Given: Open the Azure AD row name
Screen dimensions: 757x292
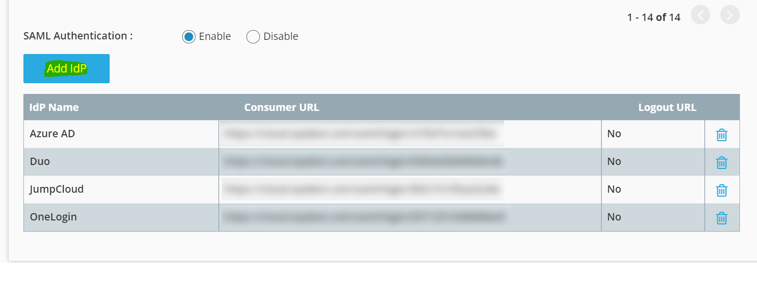Looking at the screenshot, I should 52,133.
